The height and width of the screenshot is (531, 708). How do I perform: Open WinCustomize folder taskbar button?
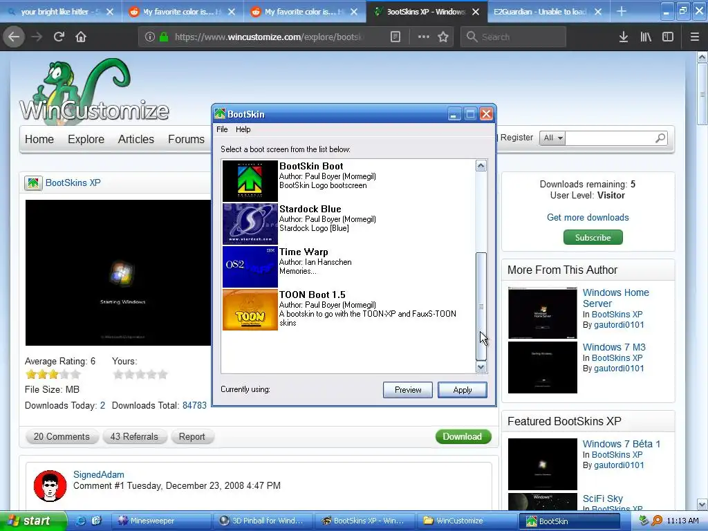[465, 521]
